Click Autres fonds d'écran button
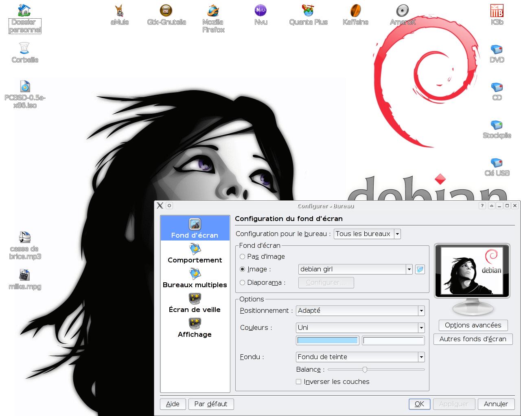The image size is (521, 416). click(473, 339)
